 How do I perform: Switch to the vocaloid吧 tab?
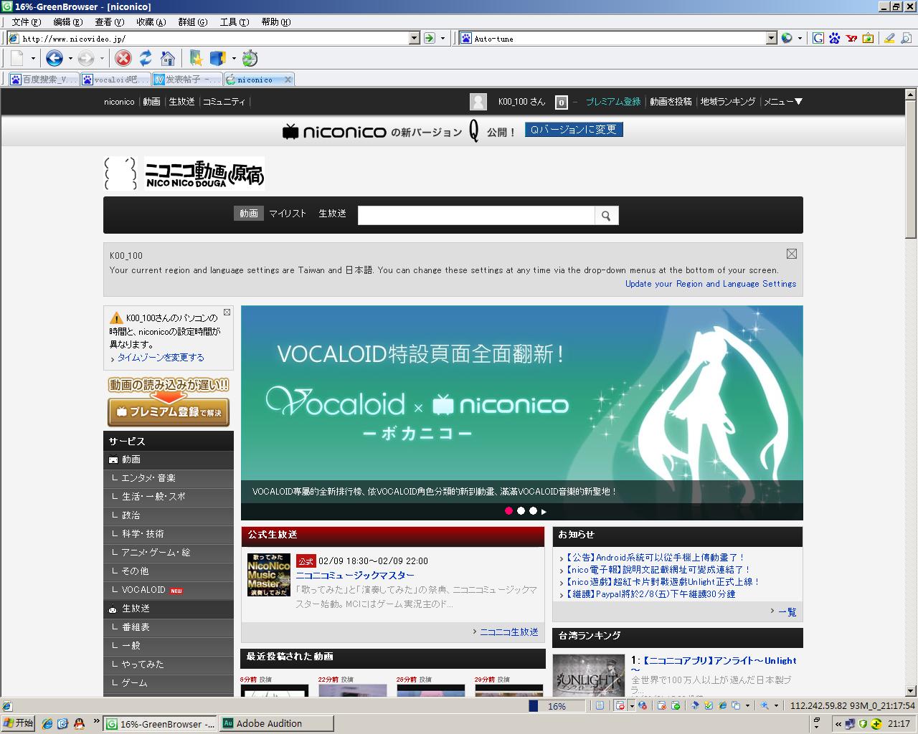pyautogui.click(x=115, y=80)
